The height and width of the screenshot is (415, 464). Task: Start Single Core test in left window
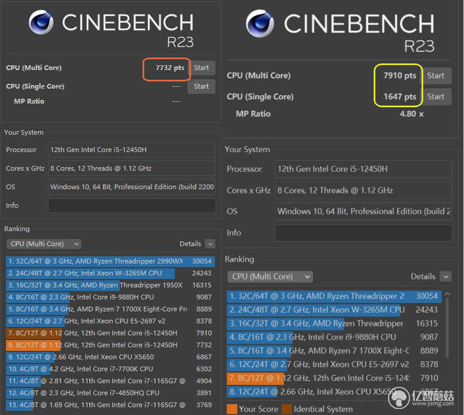pyautogui.click(x=201, y=86)
